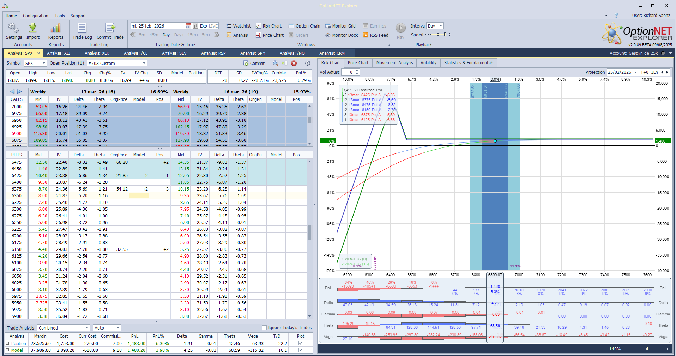676x356 pixels.
Task: Step back to the previous period with the double-left arrow
Action: tap(133, 35)
